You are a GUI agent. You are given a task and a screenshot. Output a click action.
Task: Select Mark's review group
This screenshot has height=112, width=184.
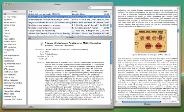[15, 25]
